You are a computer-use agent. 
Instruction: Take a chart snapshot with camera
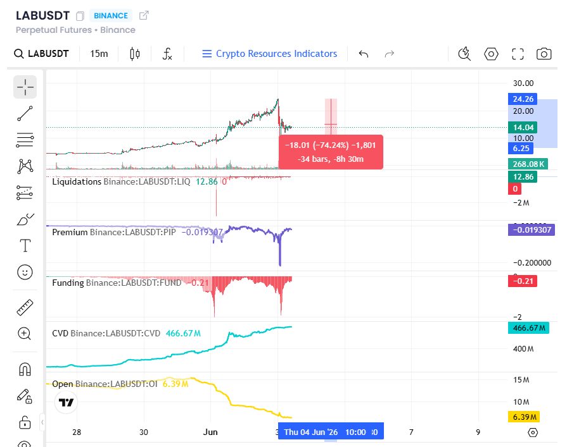(544, 54)
